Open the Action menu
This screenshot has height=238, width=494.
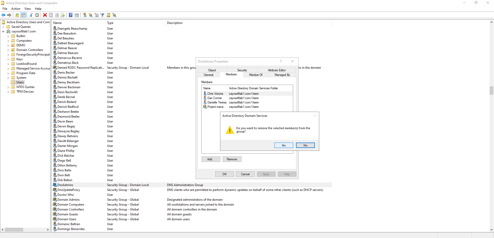[16, 9]
